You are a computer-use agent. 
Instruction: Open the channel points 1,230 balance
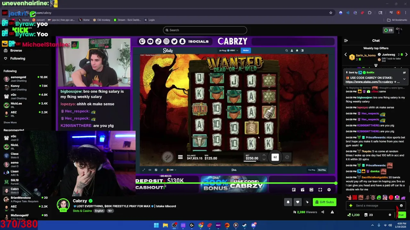(354, 215)
